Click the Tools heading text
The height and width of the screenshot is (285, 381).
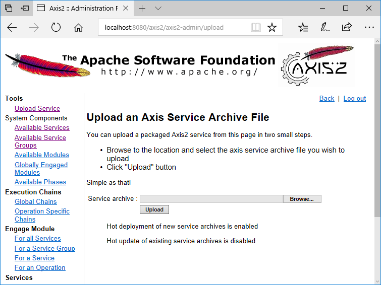14,99
